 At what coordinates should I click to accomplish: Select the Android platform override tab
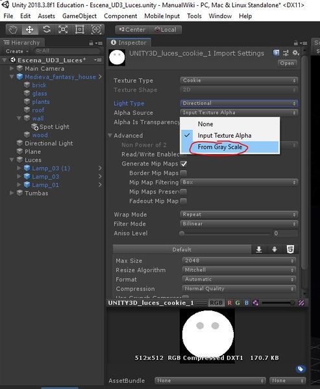(275, 249)
